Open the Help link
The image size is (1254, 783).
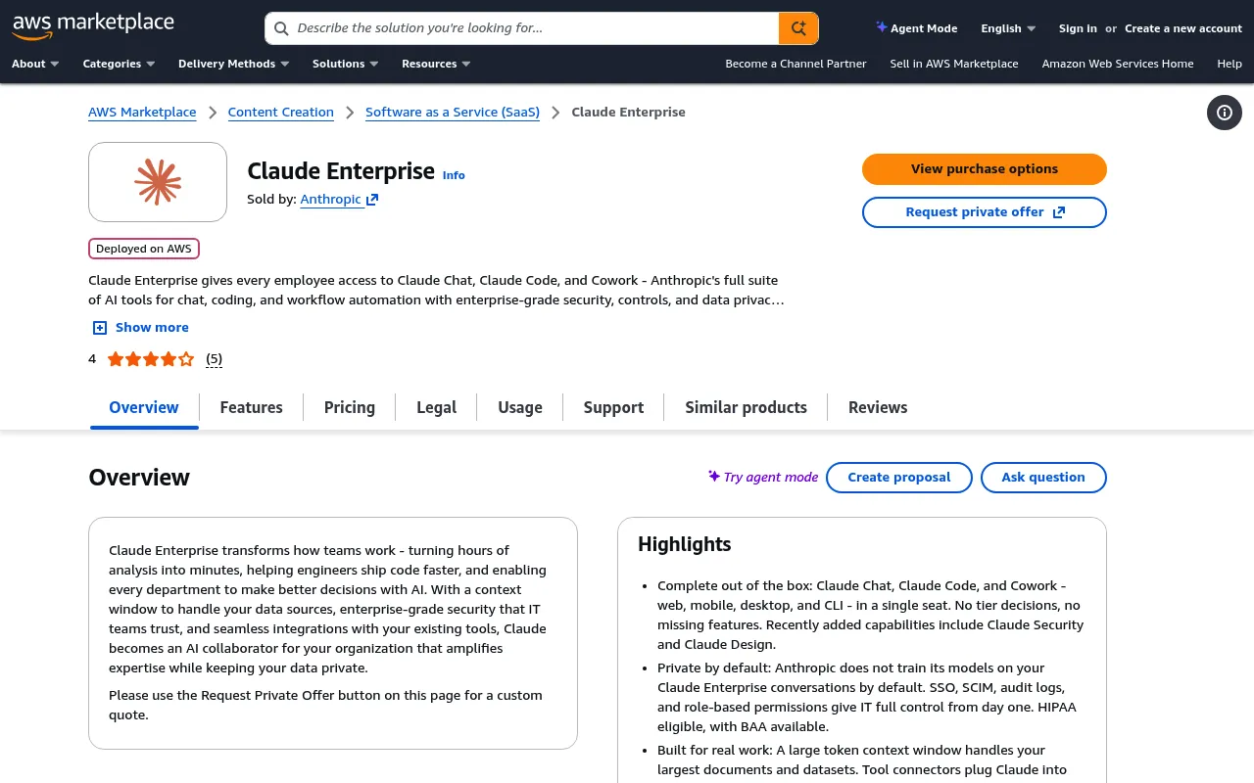(1230, 64)
